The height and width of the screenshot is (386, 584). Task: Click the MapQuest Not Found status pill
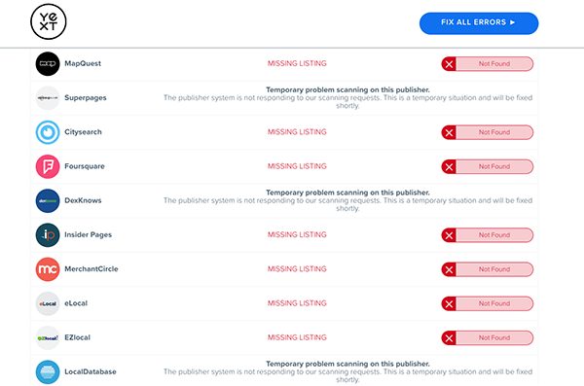click(488, 63)
